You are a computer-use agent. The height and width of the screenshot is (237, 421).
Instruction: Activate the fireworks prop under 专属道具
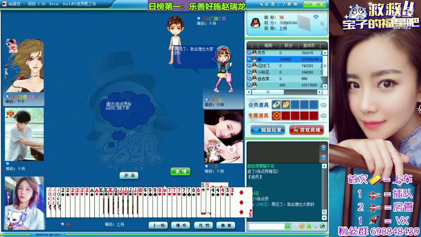click(x=276, y=116)
